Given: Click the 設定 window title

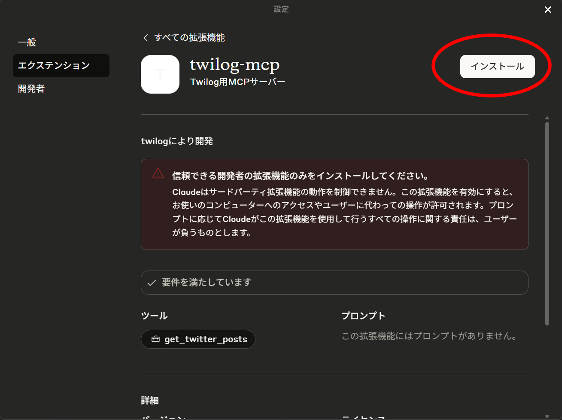Looking at the screenshot, I should [x=281, y=9].
